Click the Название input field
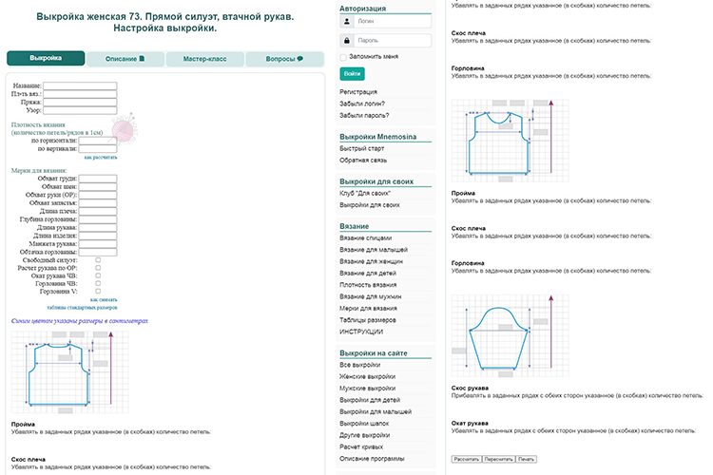713x475 pixels. pos(80,86)
